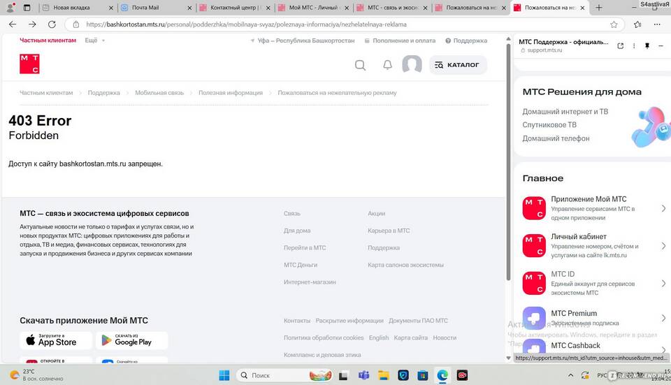Open 'Пополнение и оплата' link
Screen dimensions: 671x385
pos(400,41)
